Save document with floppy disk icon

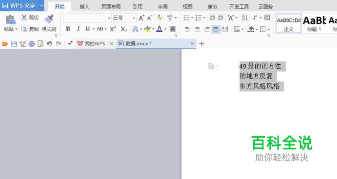pyautogui.click(x=14, y=44)
